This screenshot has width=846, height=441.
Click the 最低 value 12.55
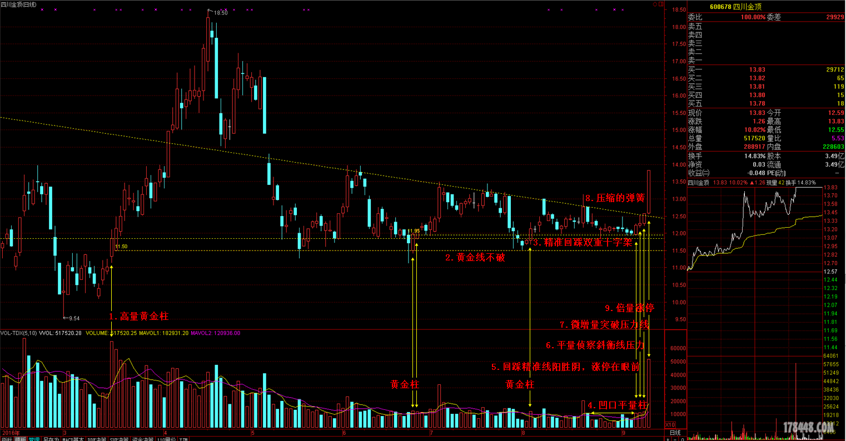[836, 129]
